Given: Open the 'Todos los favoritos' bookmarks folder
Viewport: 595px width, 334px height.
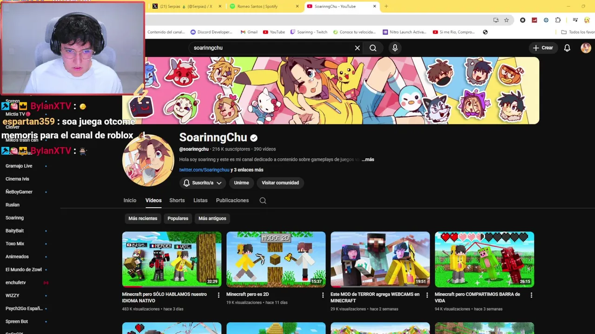Looking at the screenshot, I should click(578, 32).
